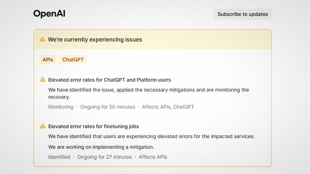
Task: Click warning icon beside ChatGPT and Platform incident
Action: pyautogui.click(x=43, y=80)
